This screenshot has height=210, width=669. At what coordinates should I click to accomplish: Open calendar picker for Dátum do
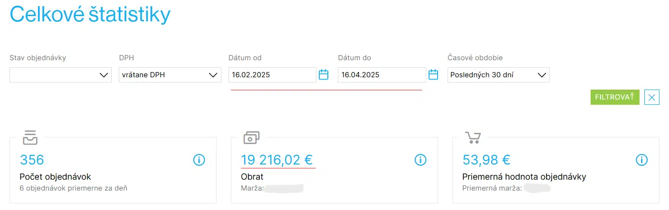click(433, 74)
